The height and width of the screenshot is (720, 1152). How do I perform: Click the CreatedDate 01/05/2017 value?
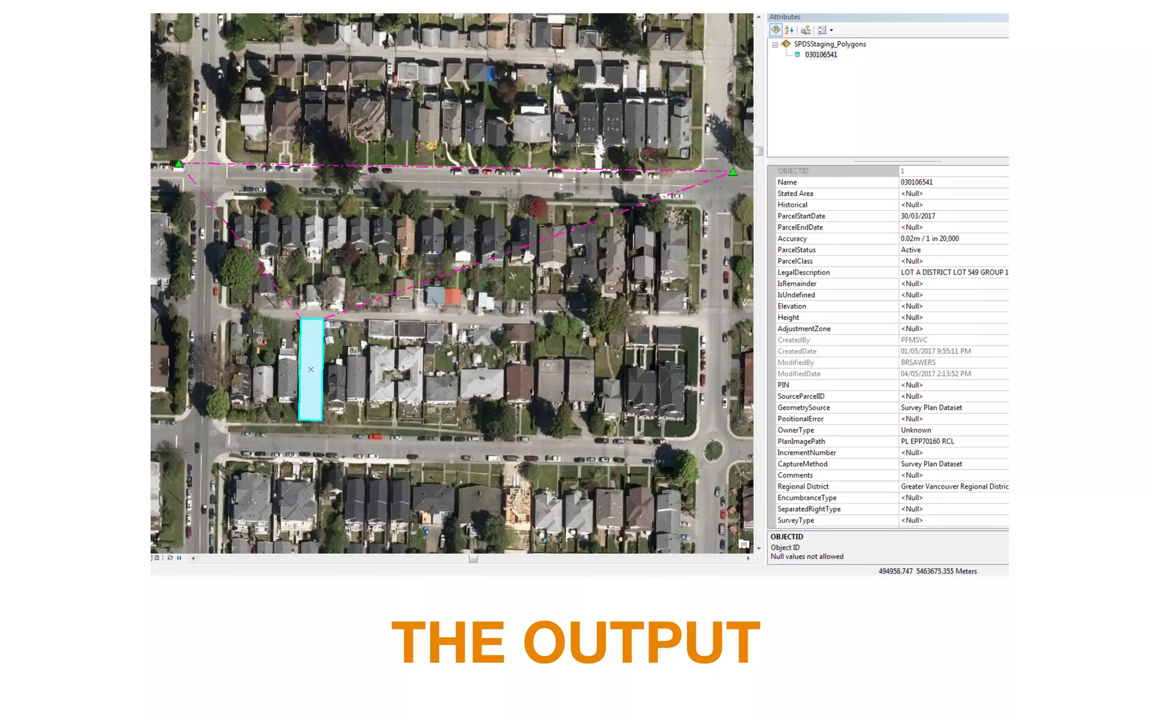click(953, 351)
